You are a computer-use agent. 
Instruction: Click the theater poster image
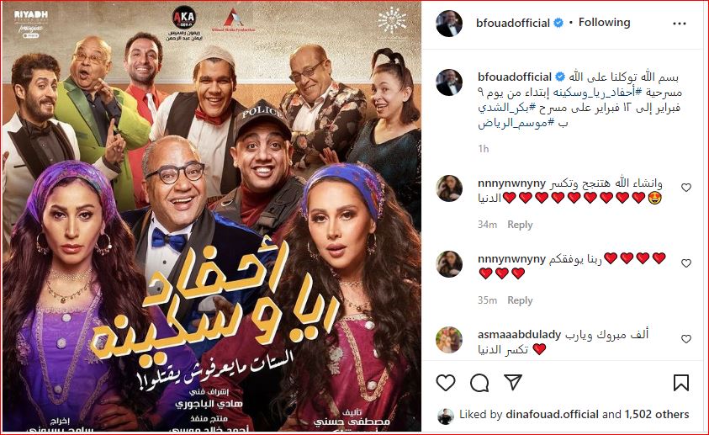point(211,217)
